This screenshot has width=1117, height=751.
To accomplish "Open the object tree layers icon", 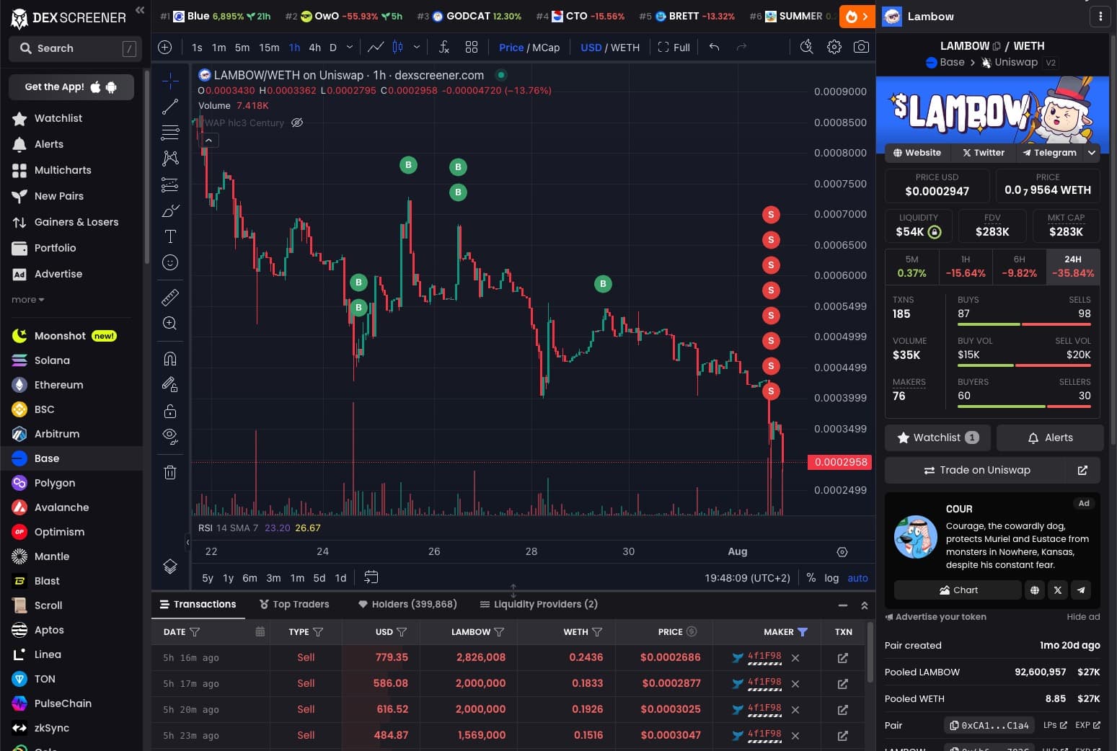I will [x=170, y=566].
